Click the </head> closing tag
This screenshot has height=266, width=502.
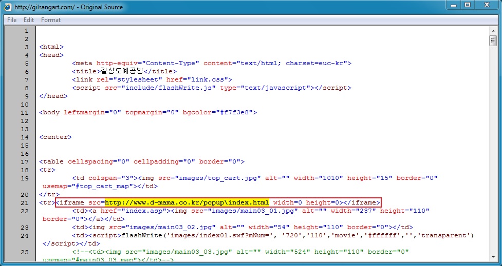[53, 96]
